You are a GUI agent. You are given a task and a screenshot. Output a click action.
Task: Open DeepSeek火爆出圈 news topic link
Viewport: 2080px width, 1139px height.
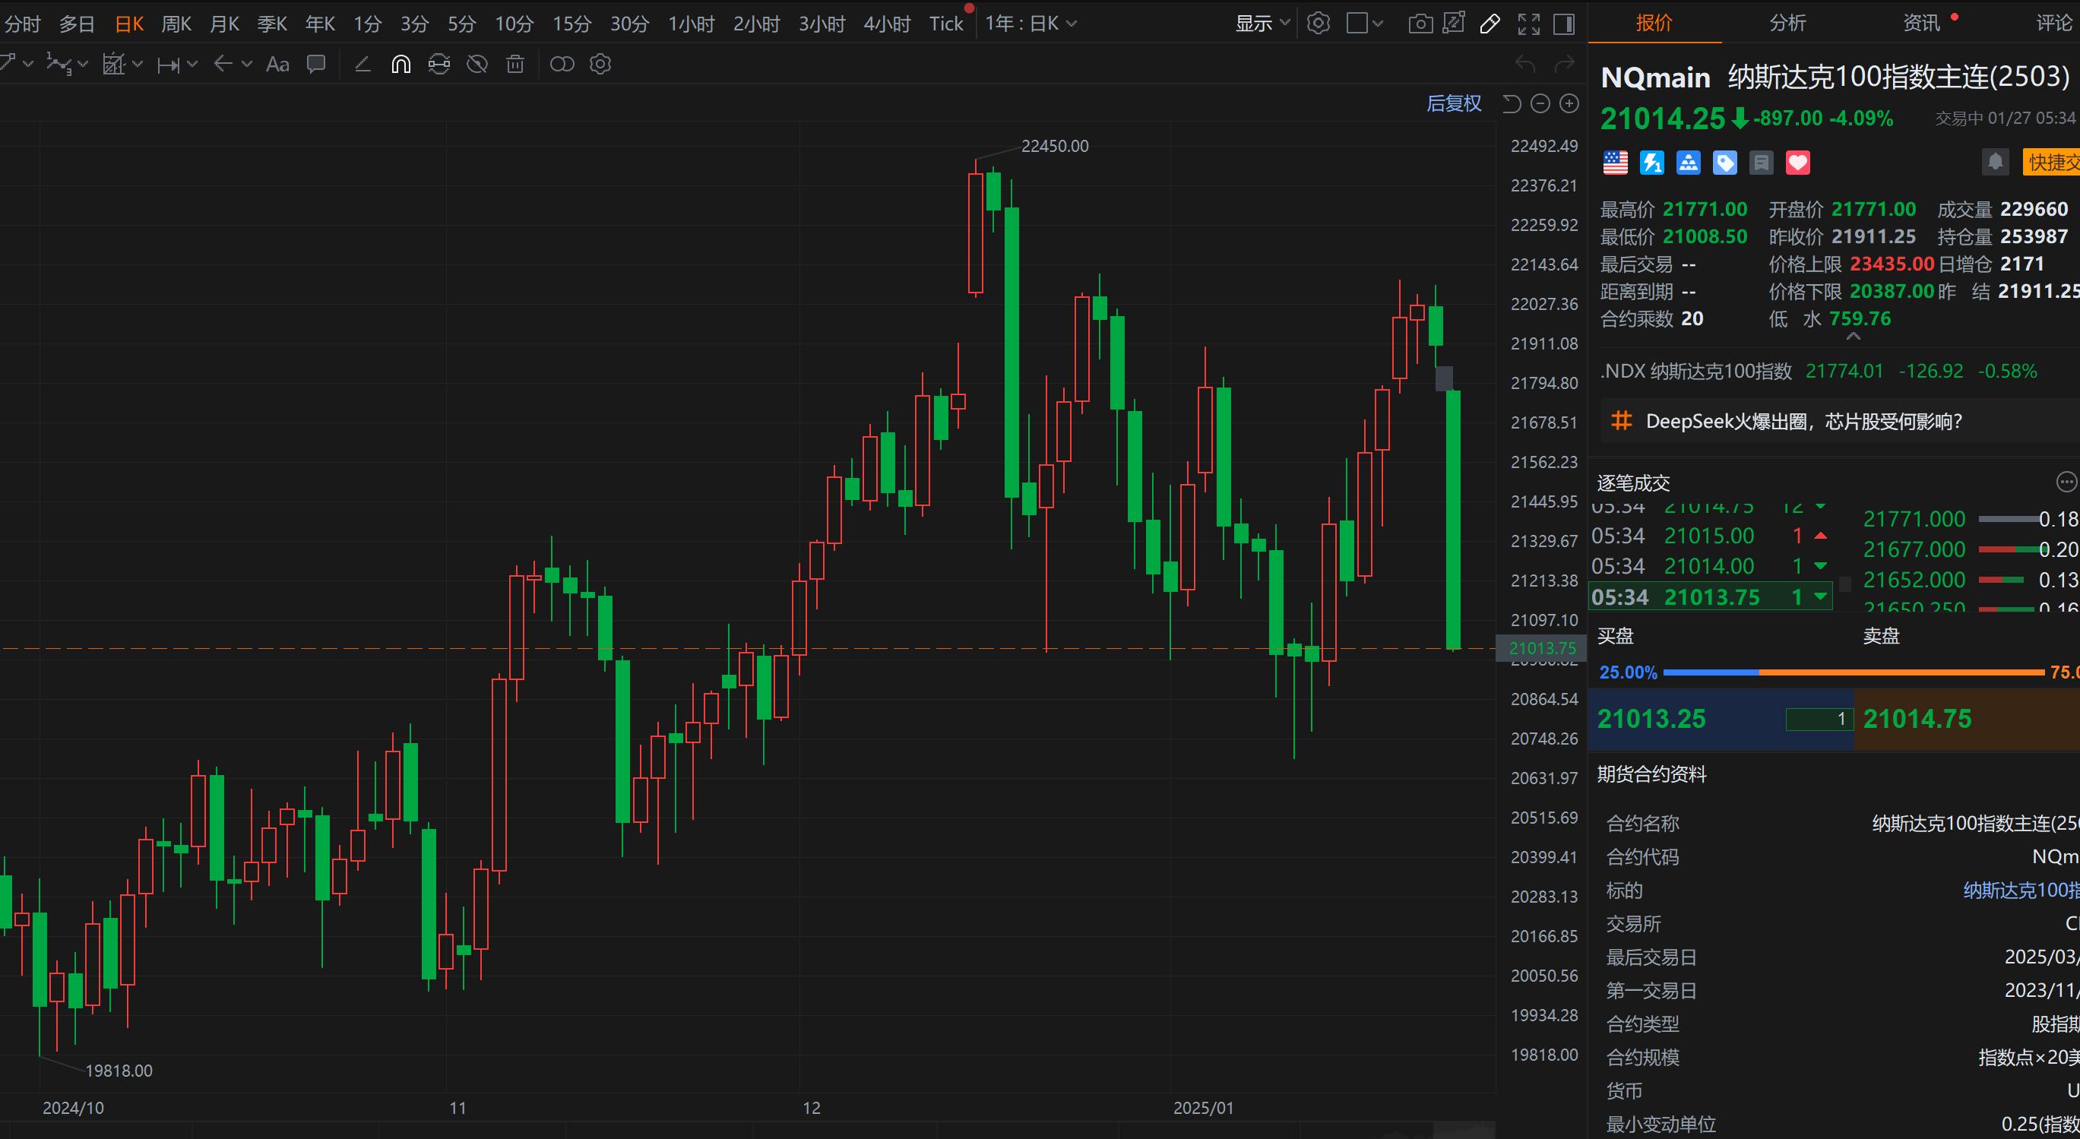pos(1803,420)
